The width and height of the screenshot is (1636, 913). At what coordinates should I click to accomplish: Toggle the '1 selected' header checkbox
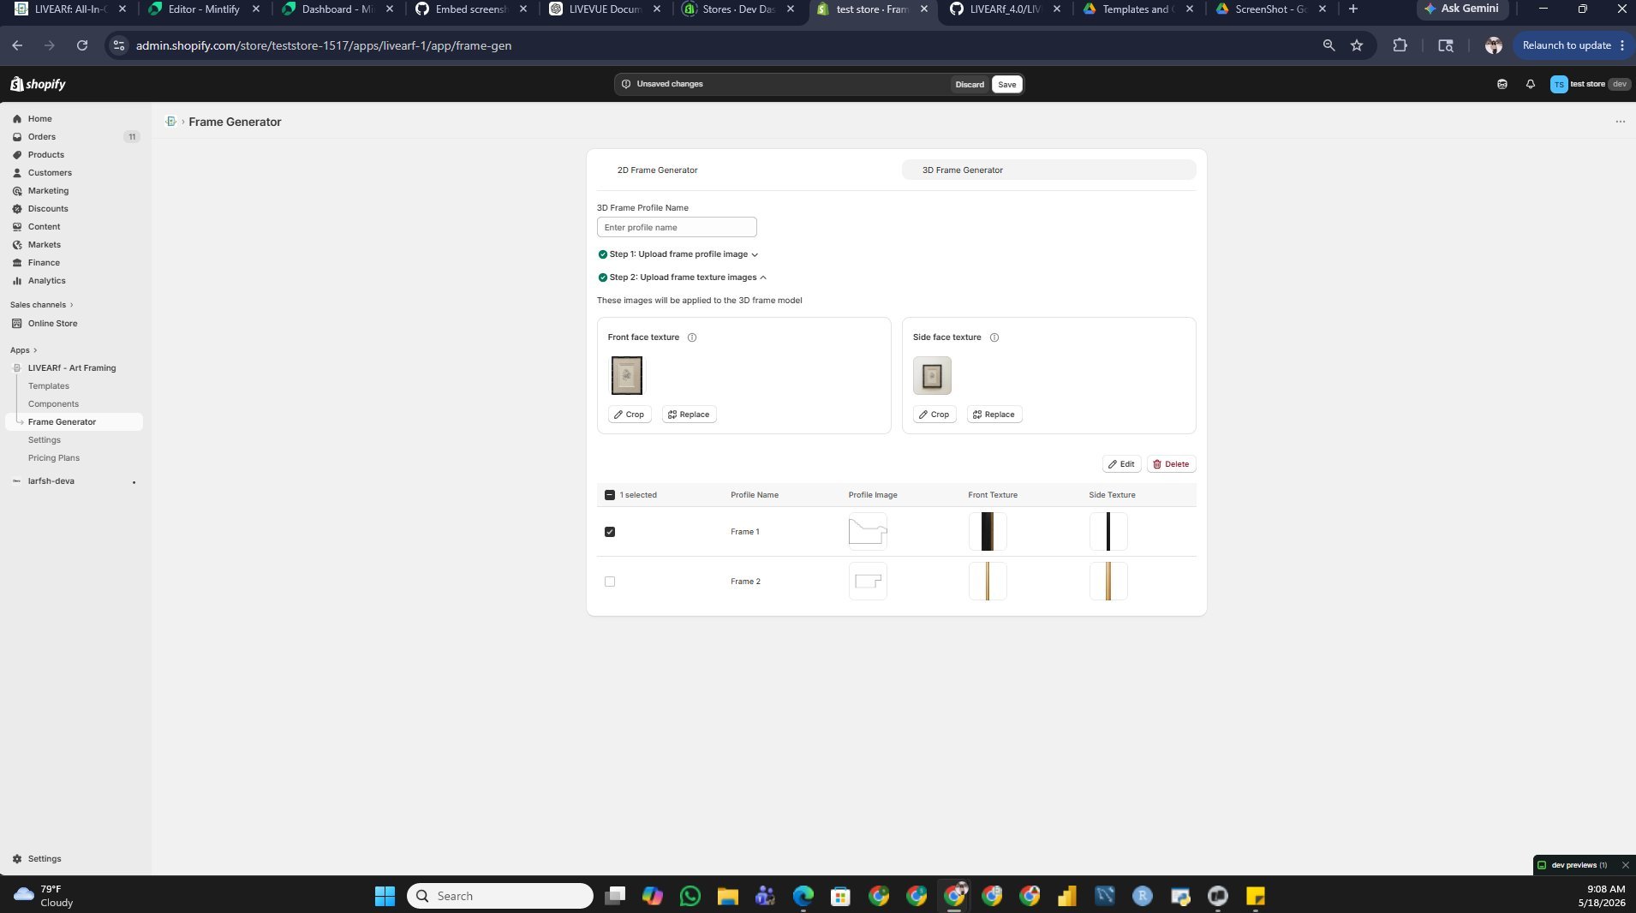point(610,495)
